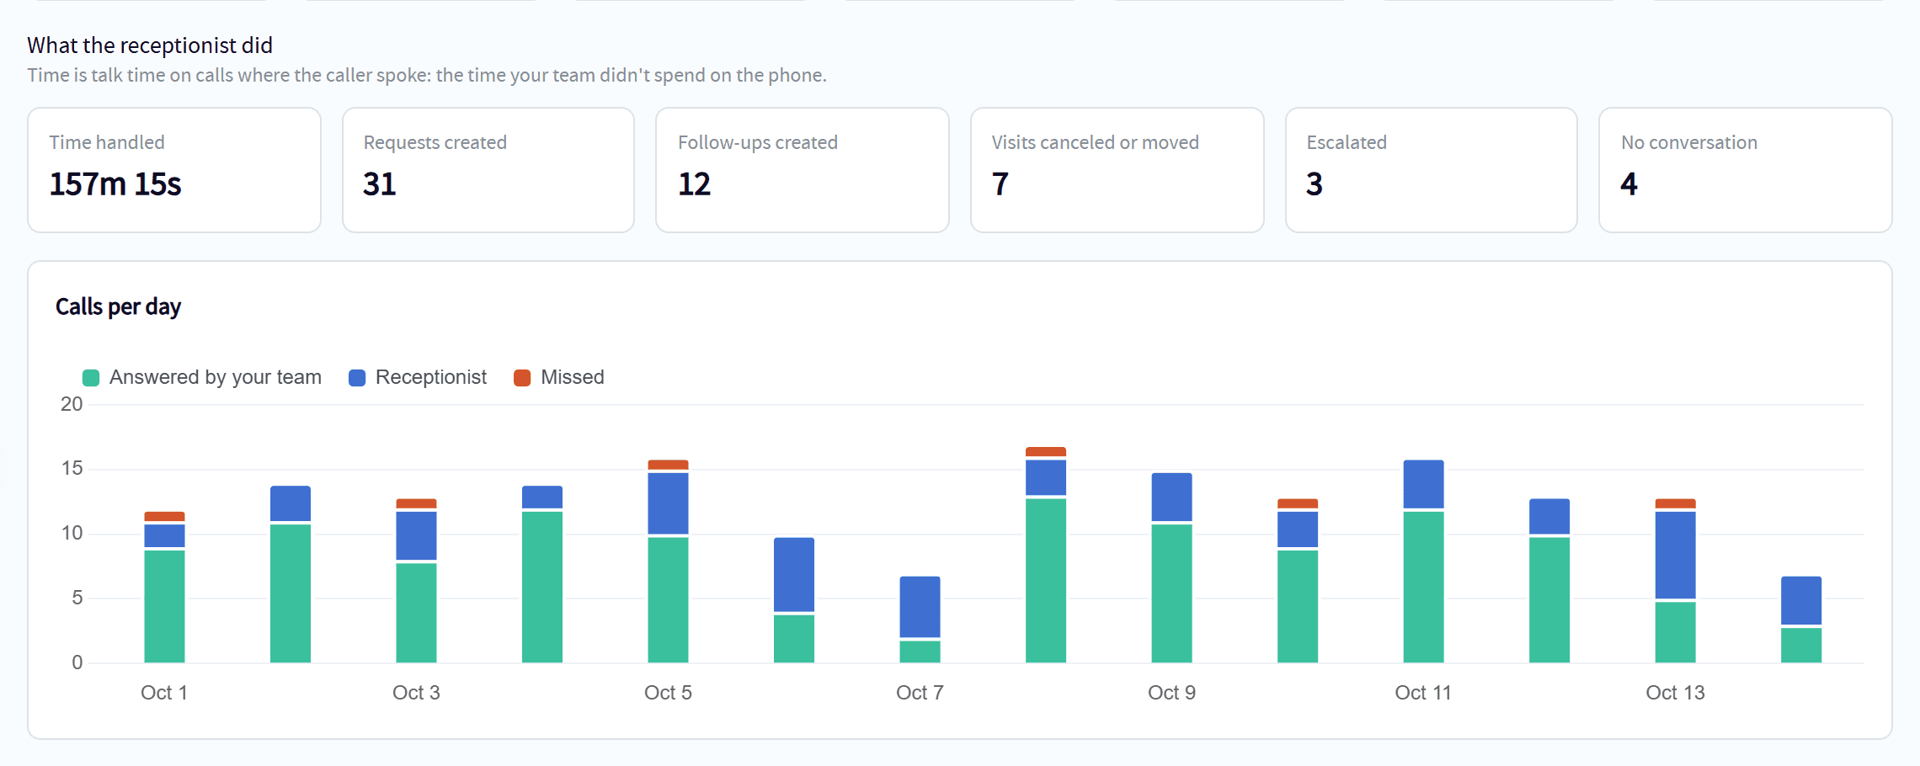The image size is (1920, 766).
Task: Click the '4' no conversation value
Action: click(1629, 184)
